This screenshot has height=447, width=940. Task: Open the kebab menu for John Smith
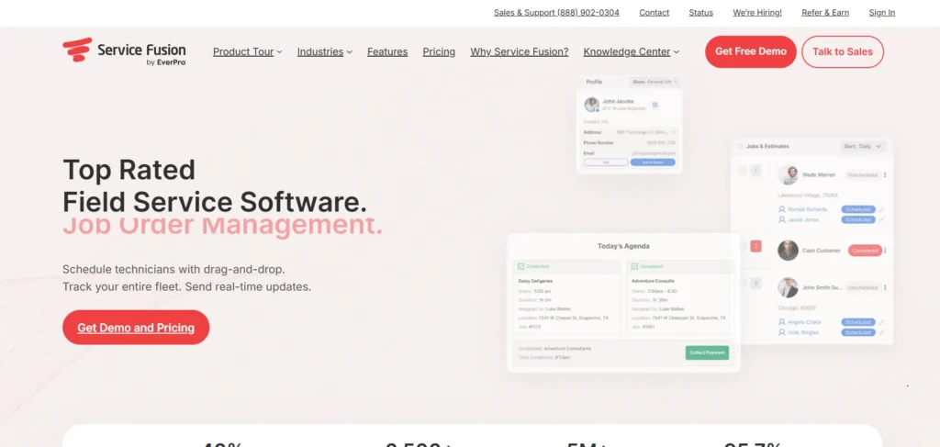885,287
